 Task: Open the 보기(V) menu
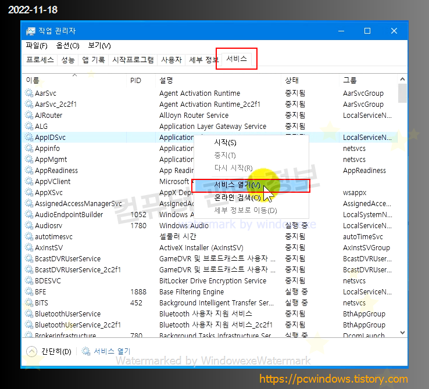99,46
